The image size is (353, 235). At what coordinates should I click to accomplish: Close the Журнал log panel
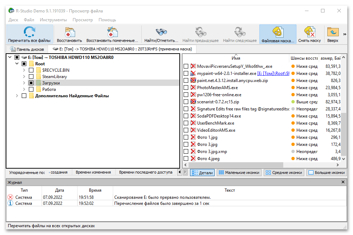pos(343,182)
